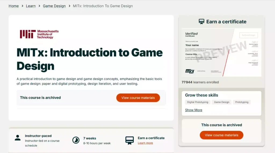Click the certificate icon in course info bar

point(129,140)
